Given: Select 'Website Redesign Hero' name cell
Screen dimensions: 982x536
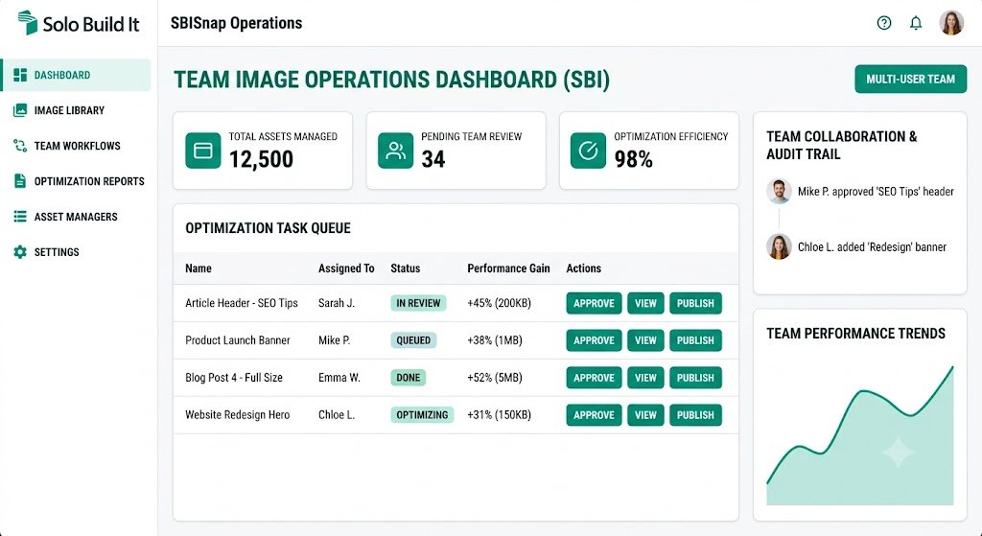Looking at the screenshot, I should coord(238,414).
